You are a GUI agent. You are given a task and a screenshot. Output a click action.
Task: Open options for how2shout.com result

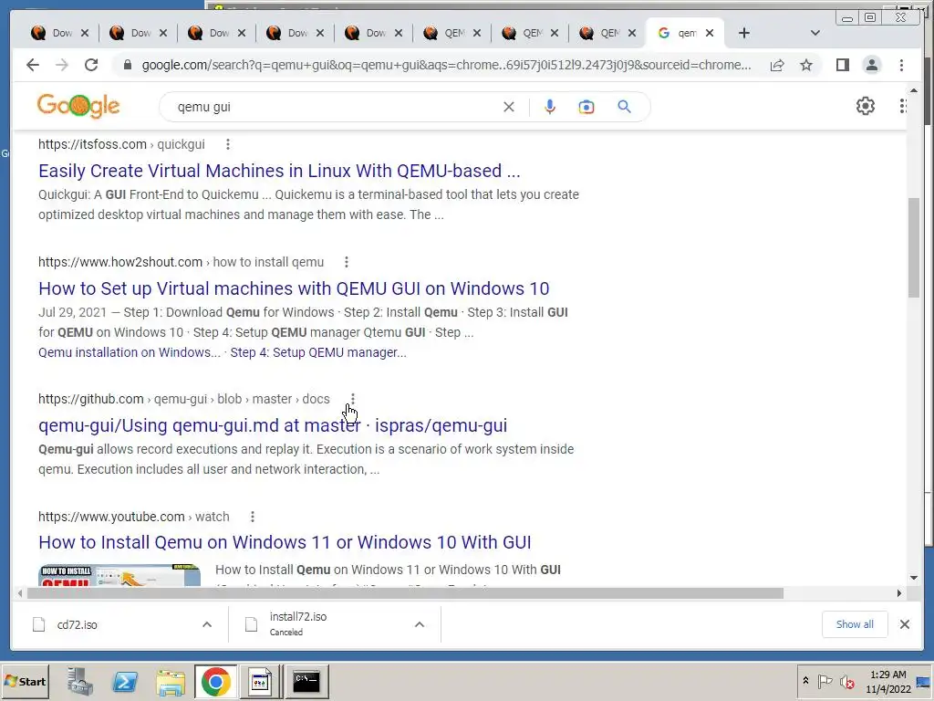(x=346, y=262)
